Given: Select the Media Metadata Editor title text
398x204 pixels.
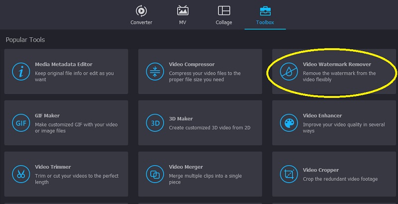Looking at the screenshot, I should pyautogui.click(x=64, y=65).
